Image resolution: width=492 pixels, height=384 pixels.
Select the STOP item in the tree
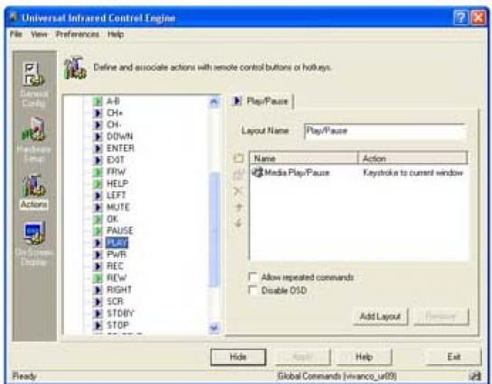click(x=117, y=325)
